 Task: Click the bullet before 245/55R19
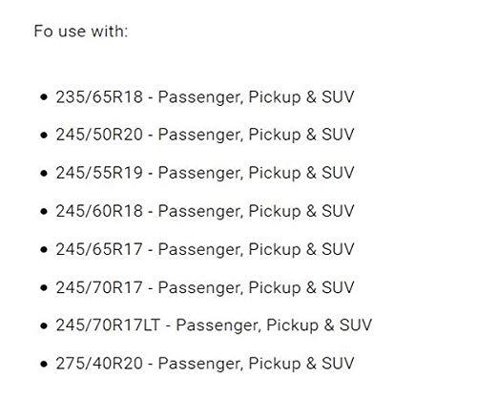[x=44, y=174]
